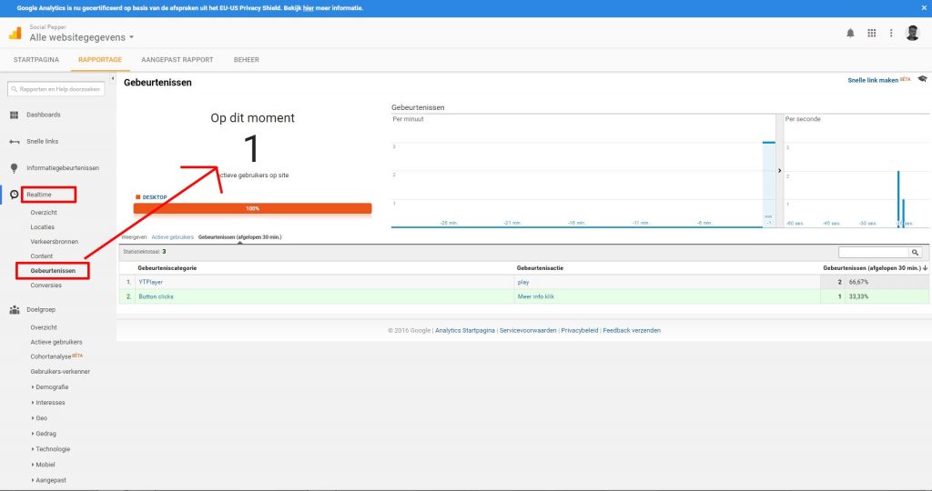Open the Google apps grid icon

point(871,33)
